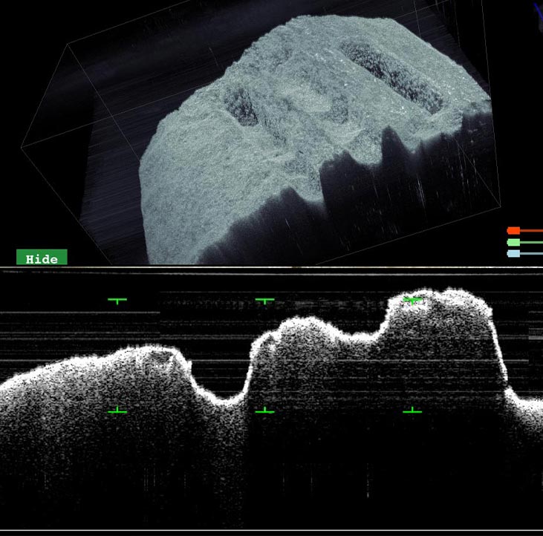The width and height of the screenshot is (543, 536).
Task: Click the red slider handle
Action: (513, 231)
